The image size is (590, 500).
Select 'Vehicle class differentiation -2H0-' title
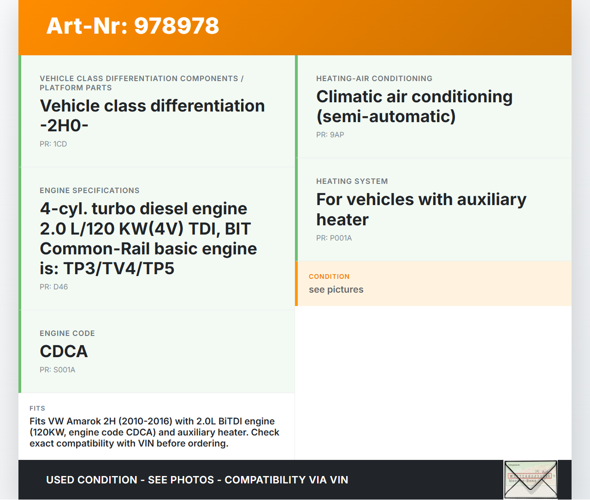[x=152, y=116]
